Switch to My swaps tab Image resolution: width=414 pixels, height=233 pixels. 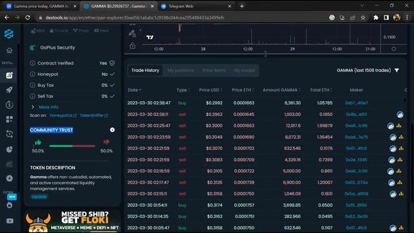[245, 71]
